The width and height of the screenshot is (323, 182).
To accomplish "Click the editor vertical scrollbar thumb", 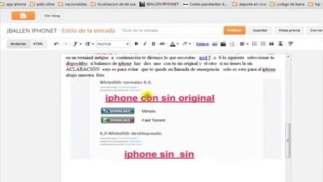I will coord(288,141).
